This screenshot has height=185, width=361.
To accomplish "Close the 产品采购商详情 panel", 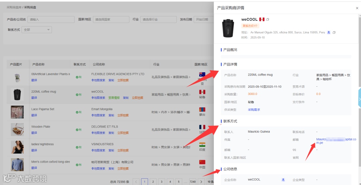I will [x=357, y=8].
